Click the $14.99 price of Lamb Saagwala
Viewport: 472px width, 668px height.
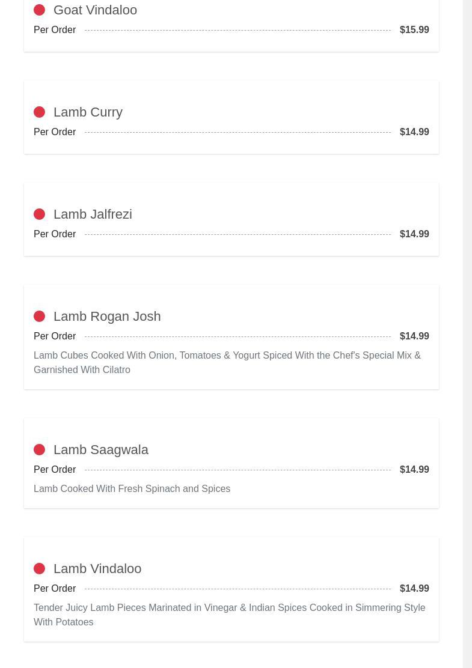tap(414, 470)
